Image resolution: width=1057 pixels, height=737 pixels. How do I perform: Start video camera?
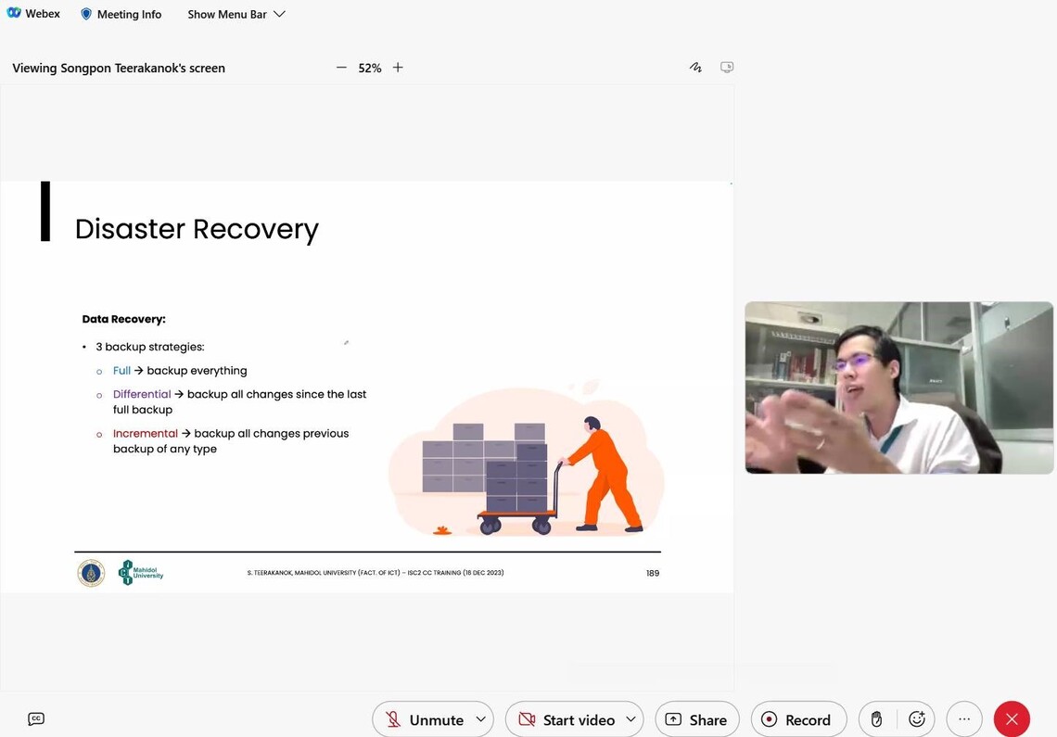point(567,719)
